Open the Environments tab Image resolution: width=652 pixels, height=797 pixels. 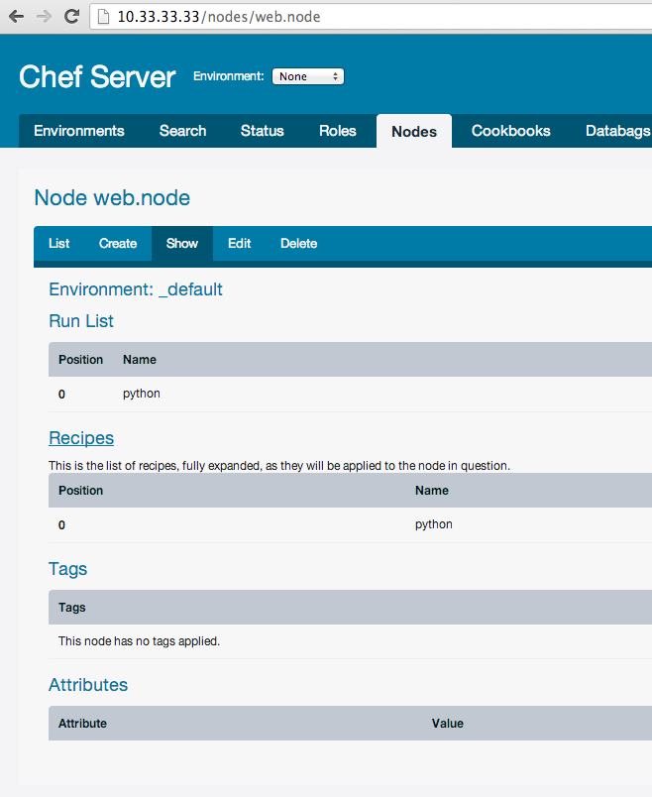point(78,131)
